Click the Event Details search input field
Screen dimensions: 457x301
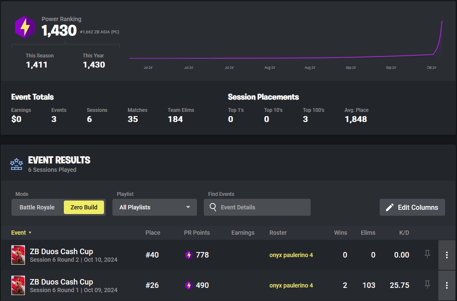coord(254,207)
